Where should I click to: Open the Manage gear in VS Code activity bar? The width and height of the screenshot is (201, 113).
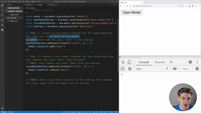(x=2, y=108)
